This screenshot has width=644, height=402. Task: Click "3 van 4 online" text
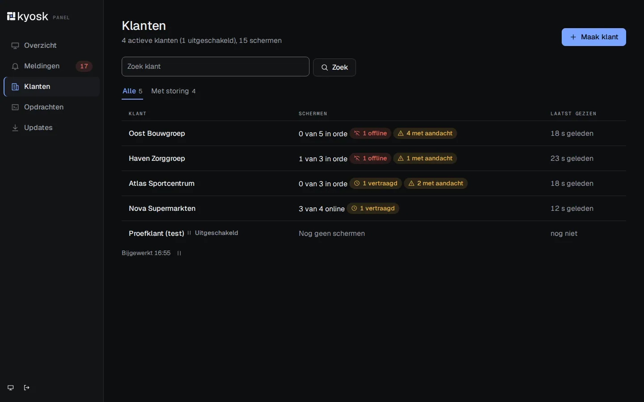322,209
